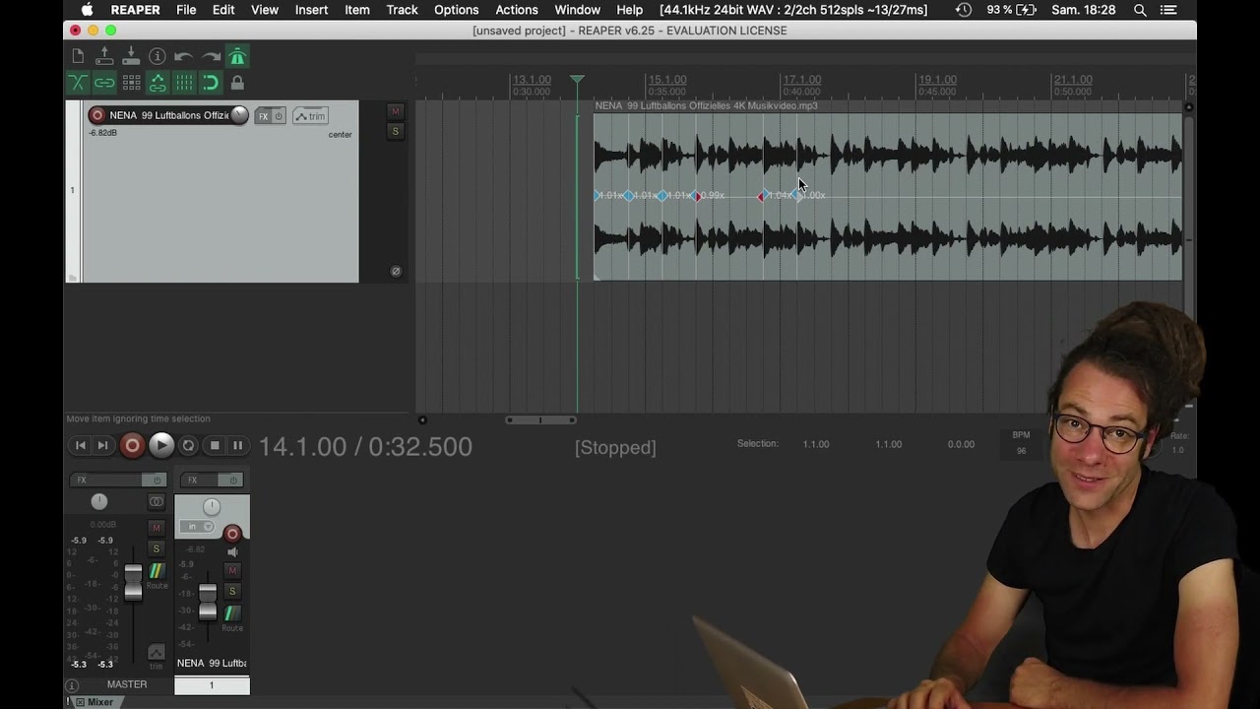The height and width of the screenshot is (709, 1260).
Task: Click the transport Play button
Action: [161, 446]
